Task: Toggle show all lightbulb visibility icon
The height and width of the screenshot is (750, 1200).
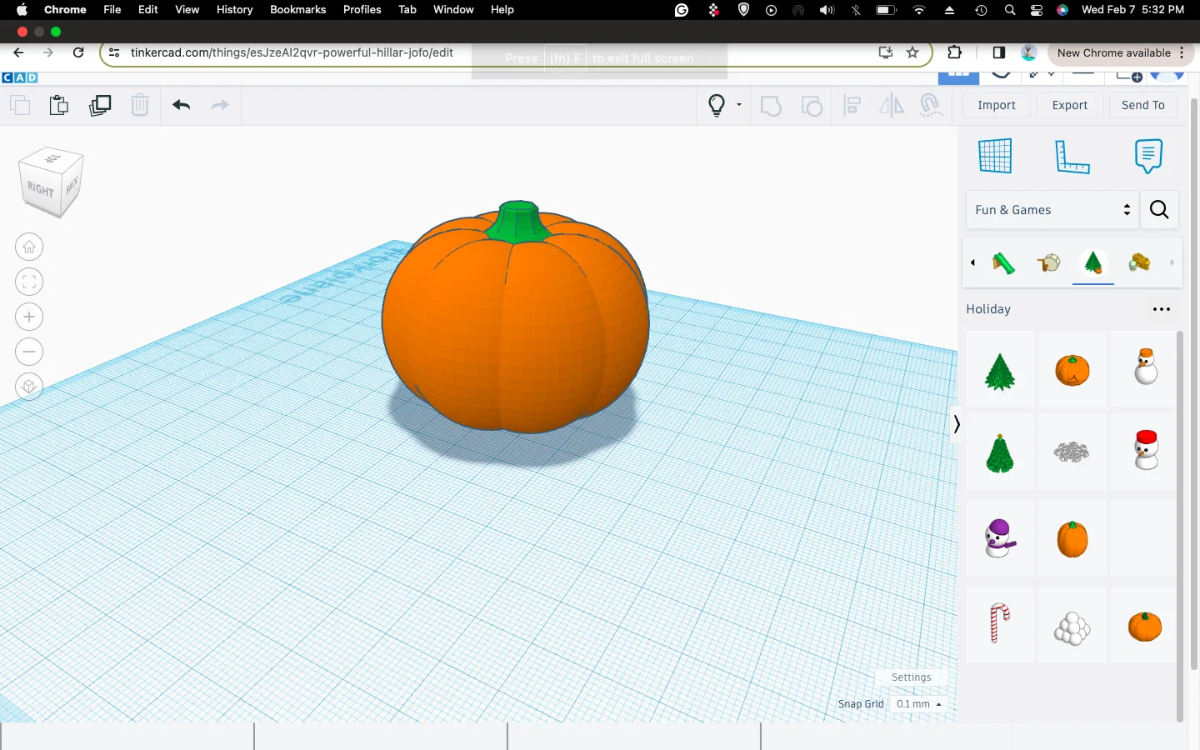Action: point(717,105)
